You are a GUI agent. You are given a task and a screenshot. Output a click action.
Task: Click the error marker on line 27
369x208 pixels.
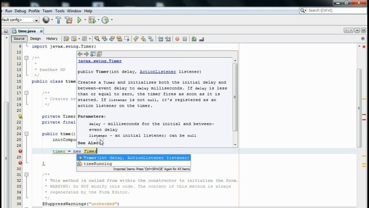pyautogui.click(x=20, y=151)
